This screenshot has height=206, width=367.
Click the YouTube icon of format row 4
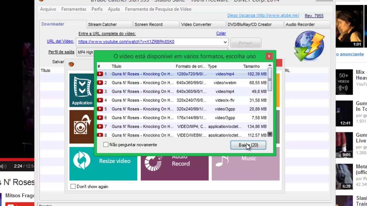click(x=100, y=100)
